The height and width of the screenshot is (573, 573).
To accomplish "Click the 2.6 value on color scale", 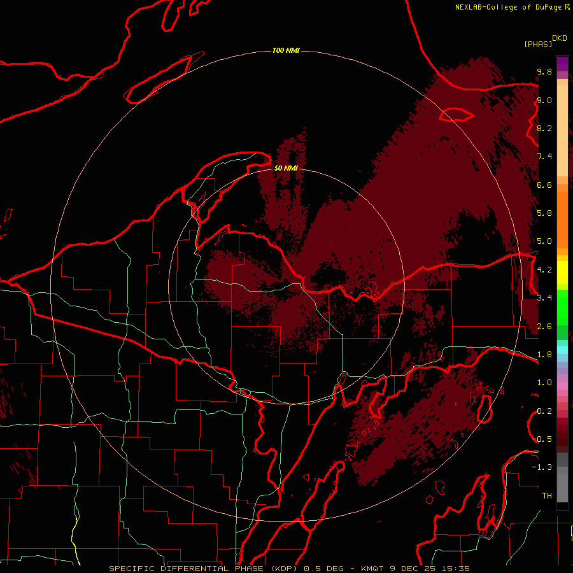I will [544, 327].
